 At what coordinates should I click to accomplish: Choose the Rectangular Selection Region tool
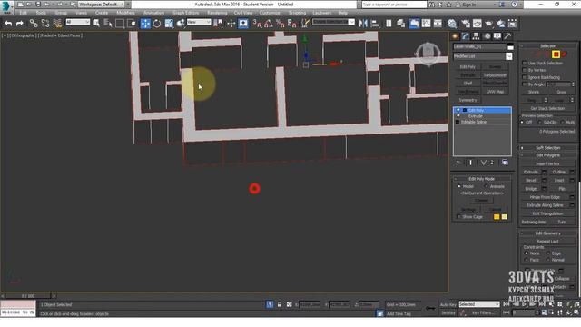(120, 24)
